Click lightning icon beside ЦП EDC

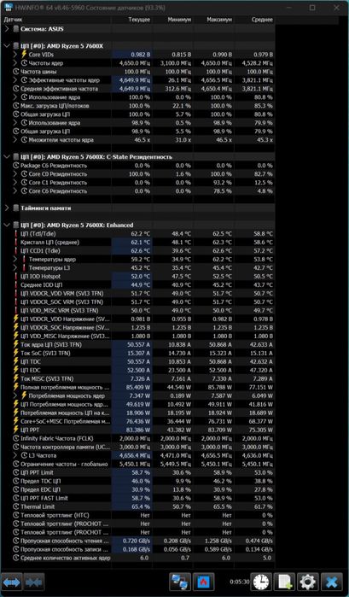pyautogui.click(x=16, y=370)
